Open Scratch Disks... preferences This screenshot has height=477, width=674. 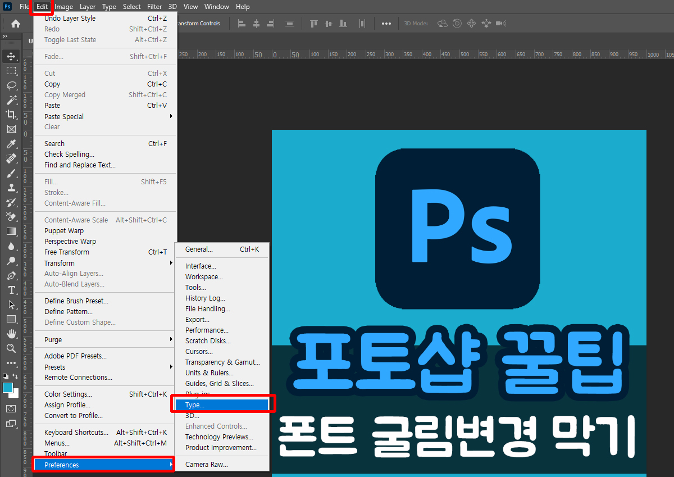[x=222, y=340]
